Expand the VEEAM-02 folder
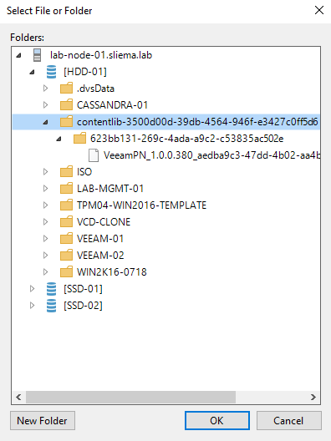 tap(46, 256)
